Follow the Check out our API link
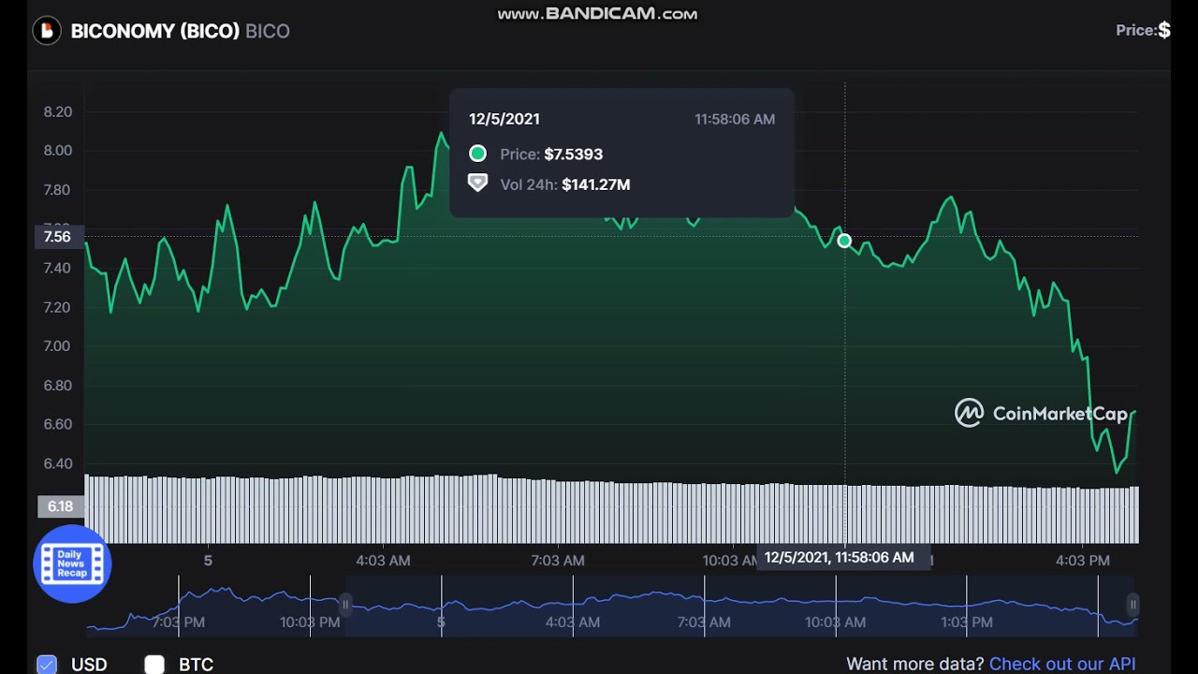The height and width of the screenshot is (674, 1198). coord(1062,664)
